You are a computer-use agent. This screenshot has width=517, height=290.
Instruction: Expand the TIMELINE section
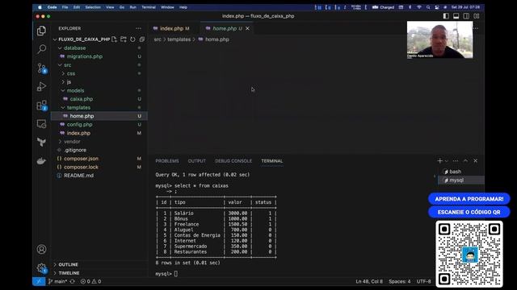coord(69,273)
